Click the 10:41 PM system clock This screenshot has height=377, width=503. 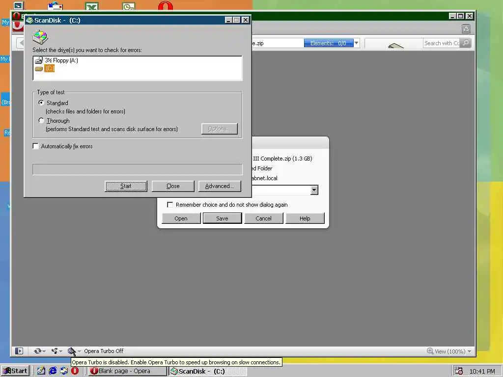(482, 371)
